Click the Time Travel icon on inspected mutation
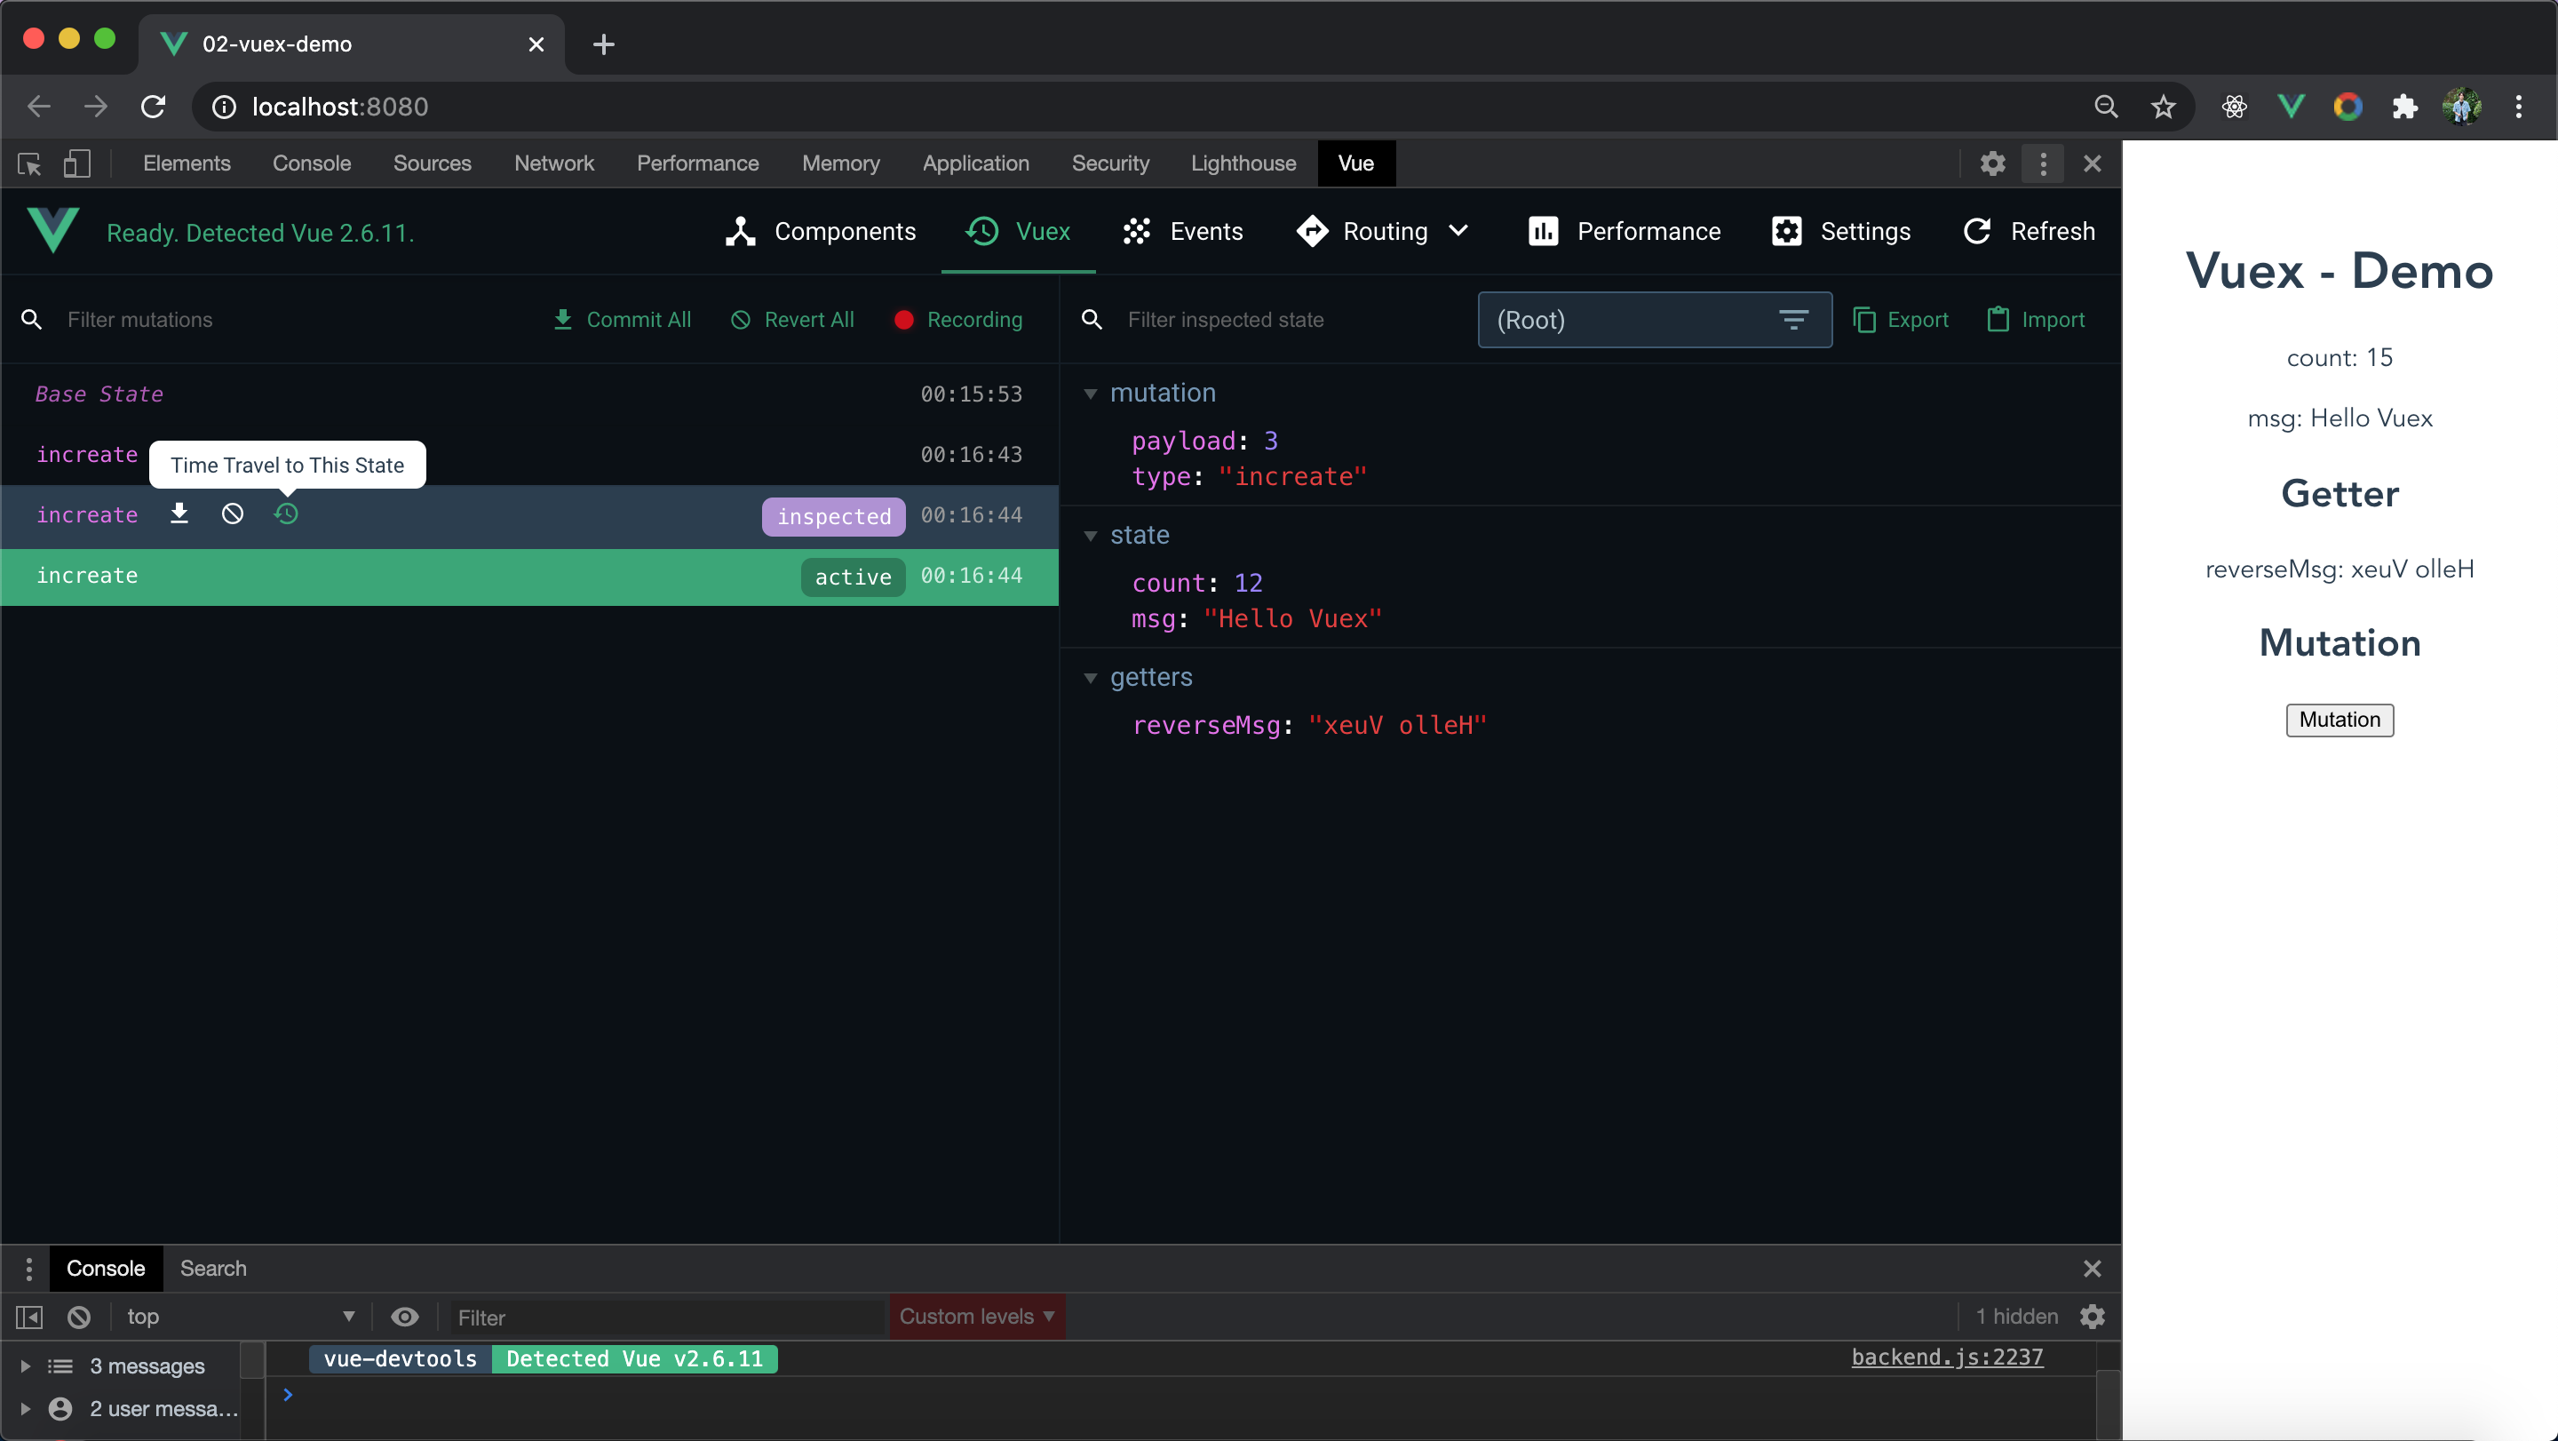2558x1441 pixels. (x=286, y=514)
